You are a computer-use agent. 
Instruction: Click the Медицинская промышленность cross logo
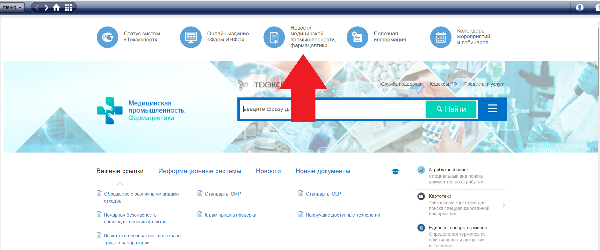pyautogui.click(x=110, y=111)
